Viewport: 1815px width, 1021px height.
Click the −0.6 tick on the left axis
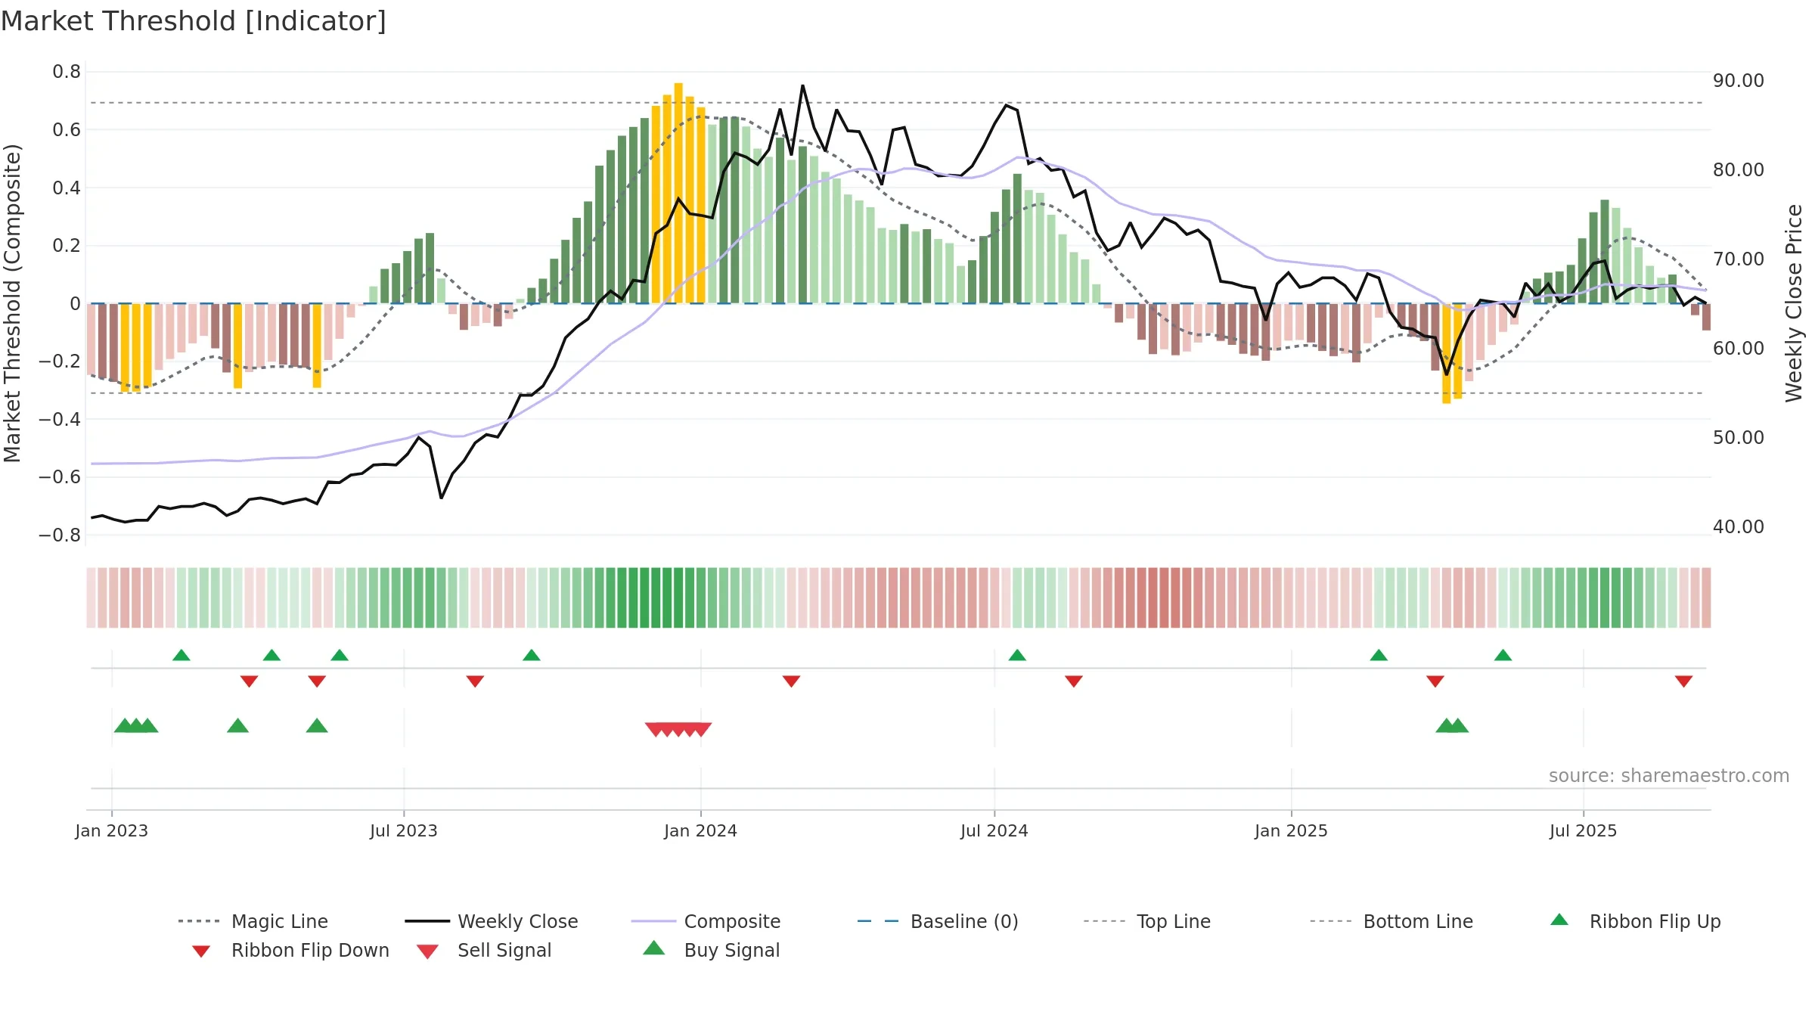(x=60, y=477)
